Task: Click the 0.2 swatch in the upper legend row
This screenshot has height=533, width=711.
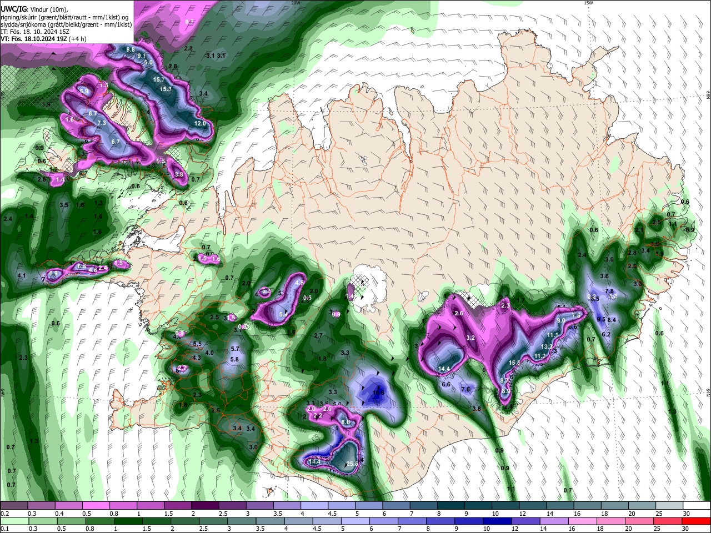Action: [14, 506]
